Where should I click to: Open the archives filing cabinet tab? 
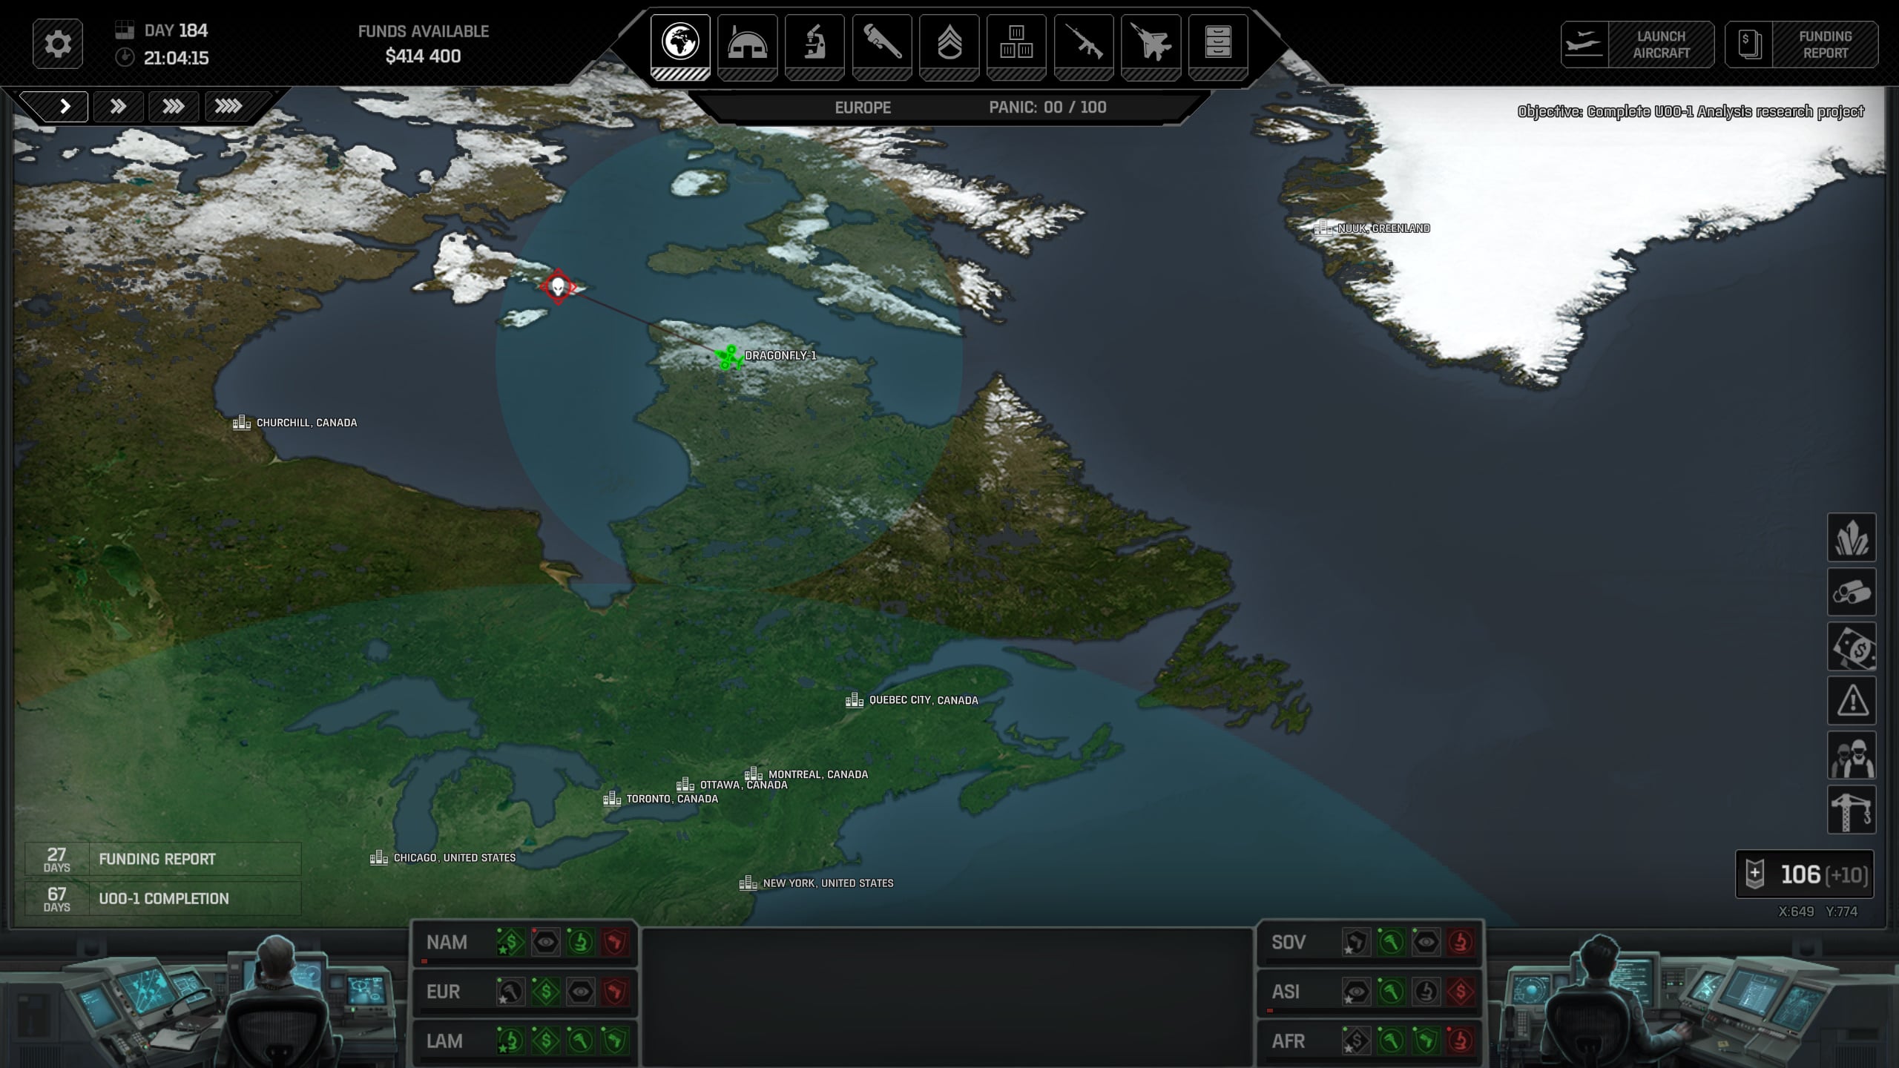[x=1218, y=43]
